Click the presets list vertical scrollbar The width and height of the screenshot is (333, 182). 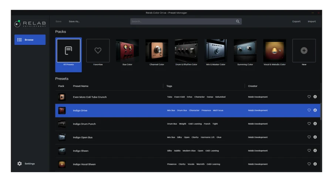(x=321, y=112)
